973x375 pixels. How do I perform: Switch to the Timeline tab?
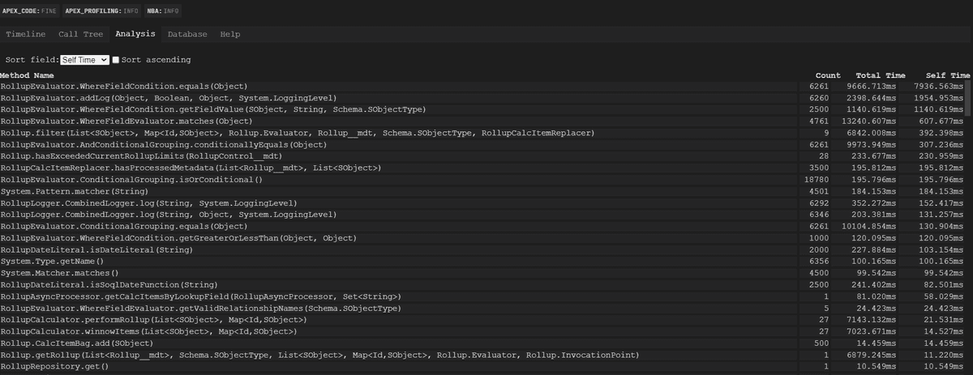25,35
